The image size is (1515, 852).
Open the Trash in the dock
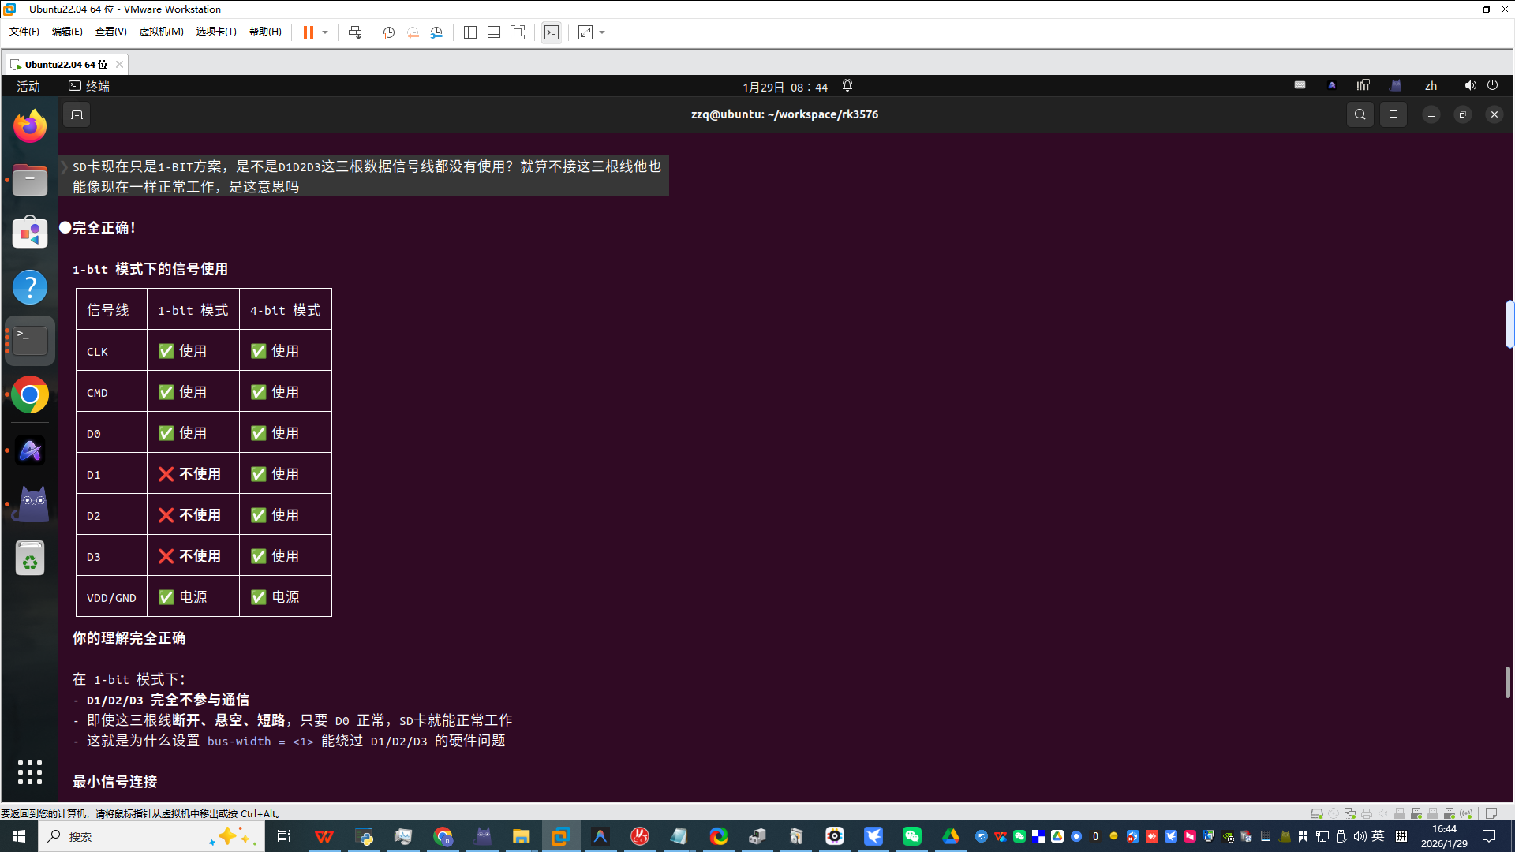(x=30, y=559)
